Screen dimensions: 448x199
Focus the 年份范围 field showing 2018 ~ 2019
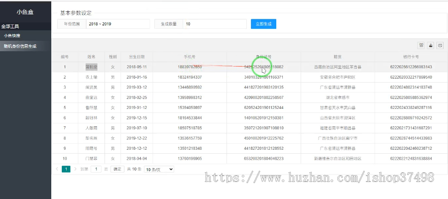pyautogui.click(x=118, y=24)
